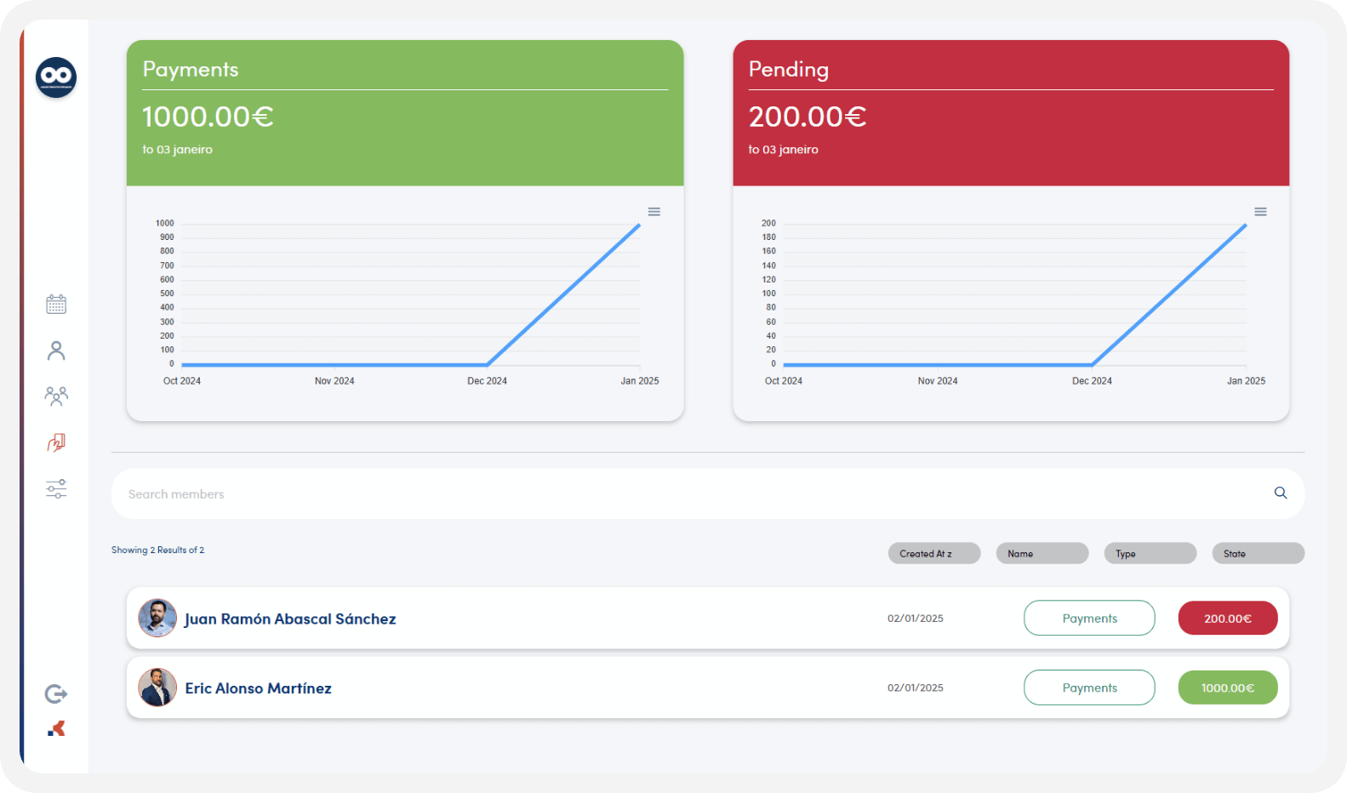Screen dimensions: 1347x793
Task: Click the logout arrow icon
Action: (x=56, y=694)
